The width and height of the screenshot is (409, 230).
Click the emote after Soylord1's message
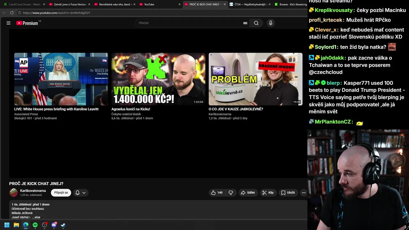tap(392, 47)
